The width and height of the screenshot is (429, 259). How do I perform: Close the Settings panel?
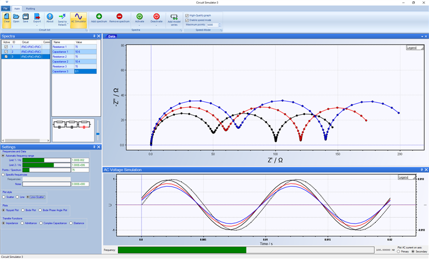click(99, 147)
